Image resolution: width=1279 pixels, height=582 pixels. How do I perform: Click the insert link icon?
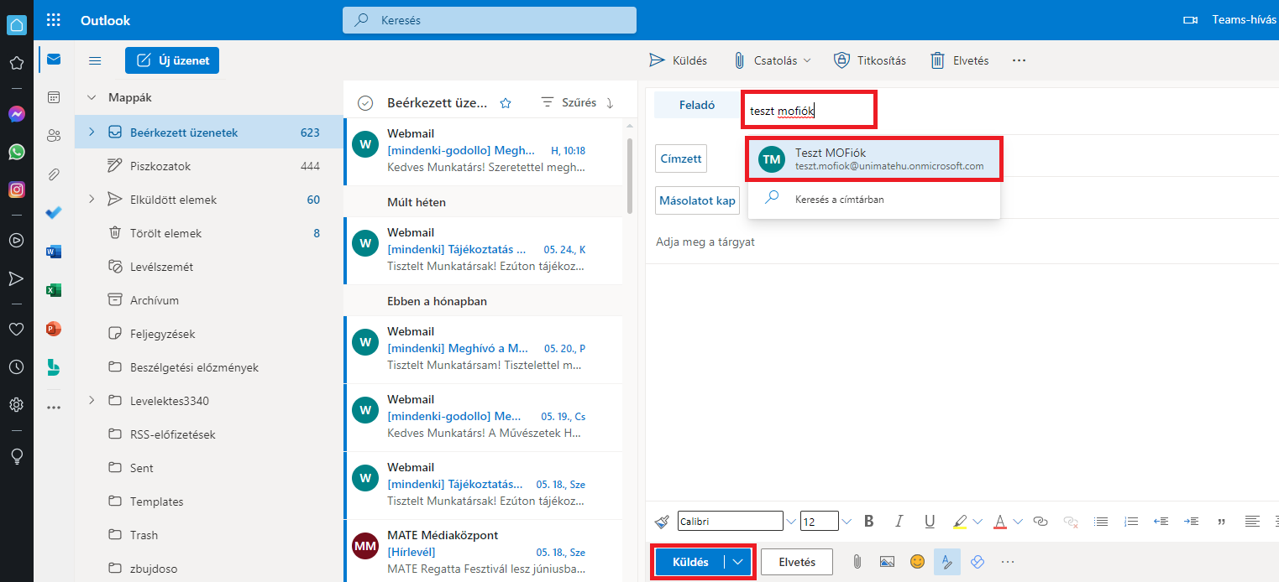(1040, 521)
